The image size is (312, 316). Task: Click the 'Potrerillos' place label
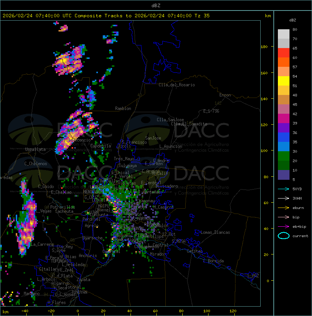tap(63, 207)
